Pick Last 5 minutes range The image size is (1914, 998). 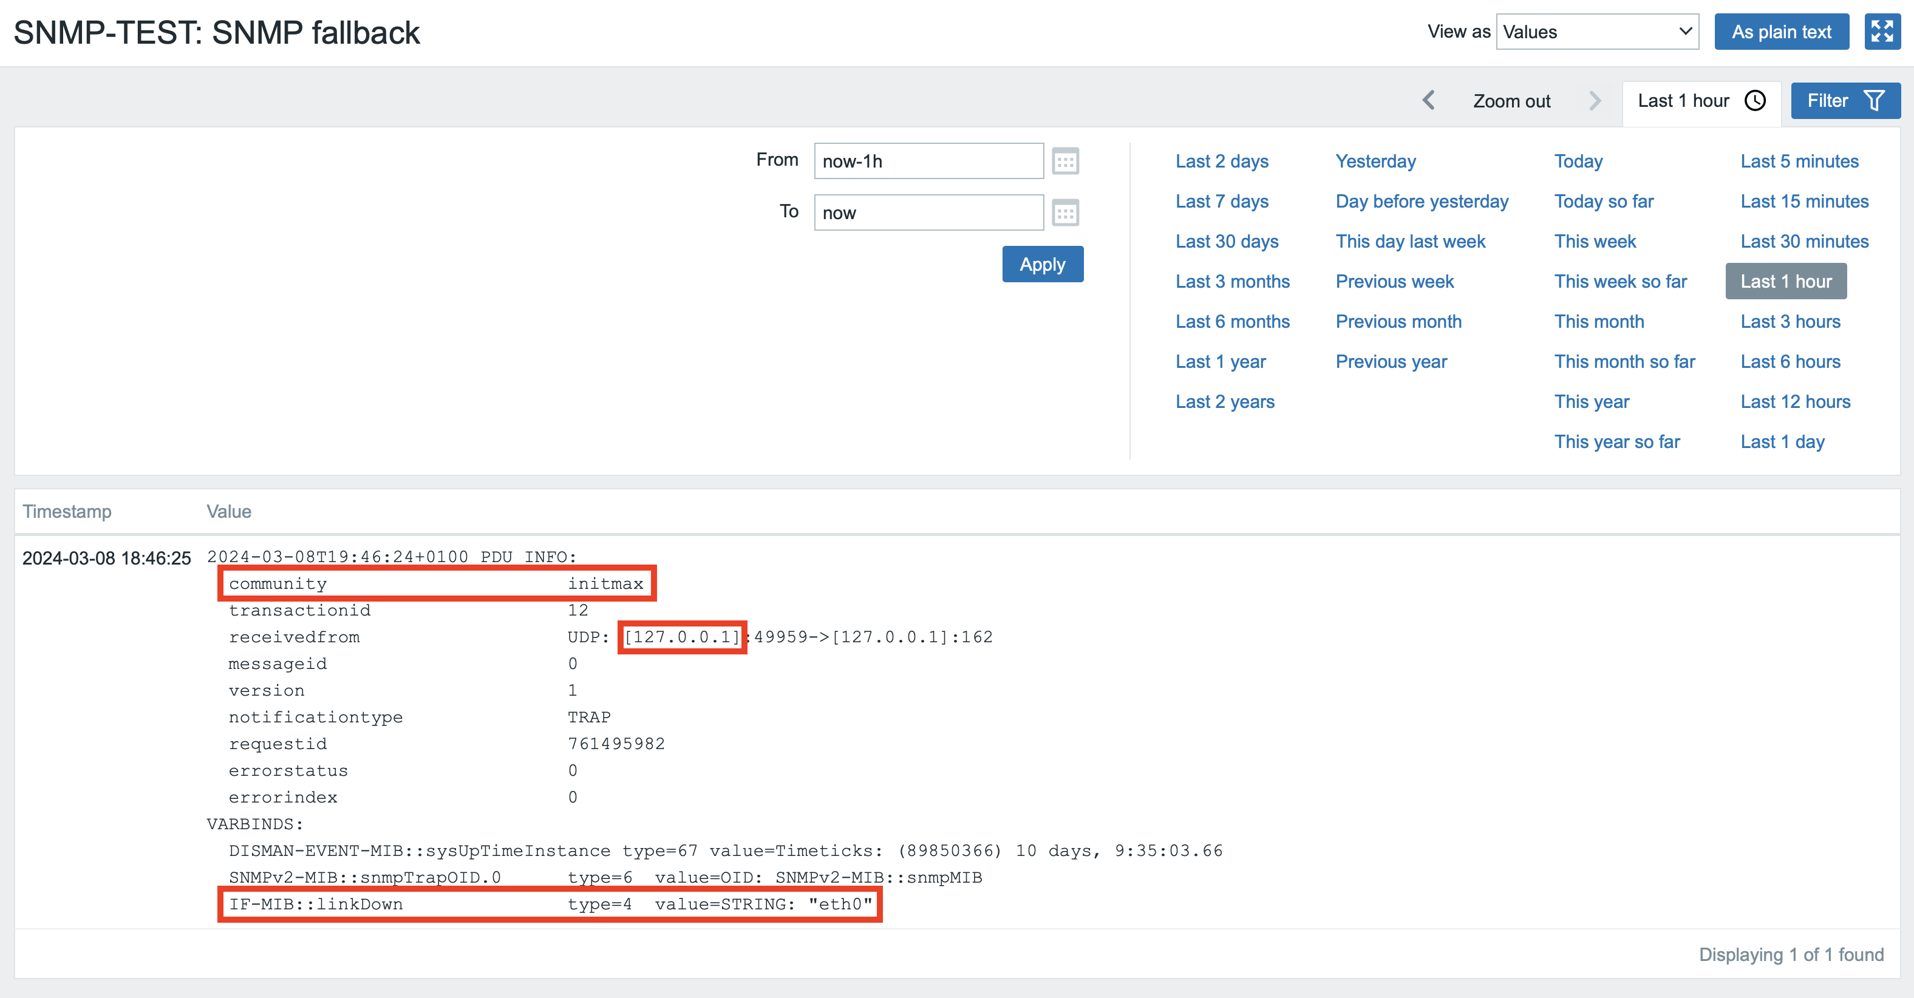[1799, 161]
